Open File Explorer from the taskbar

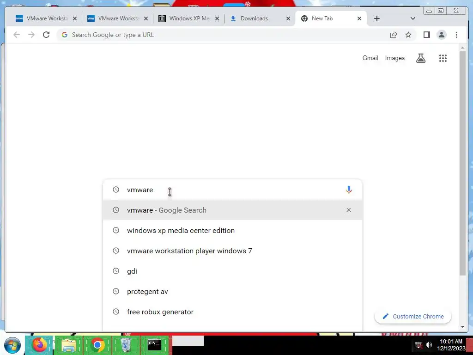point(68,345)
